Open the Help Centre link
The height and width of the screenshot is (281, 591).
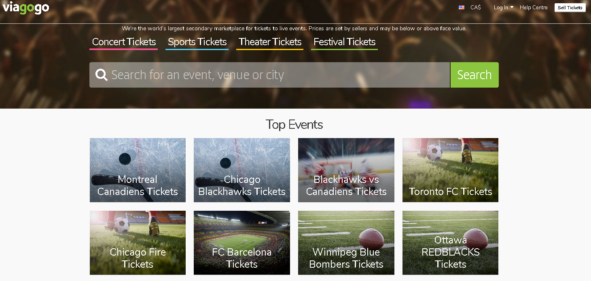click(x=534, y=7)
